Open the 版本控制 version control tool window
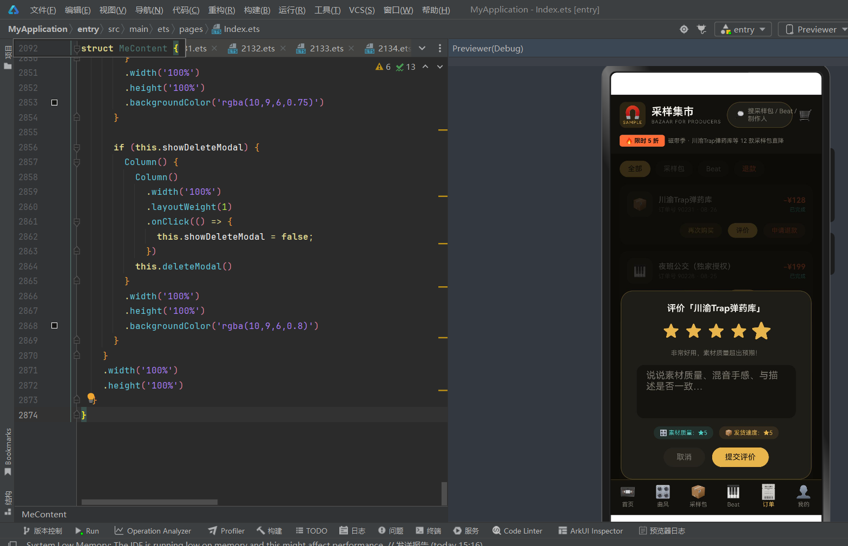This screenshot has width=848, height=546. pyautogui.click(x=42, y=531)
